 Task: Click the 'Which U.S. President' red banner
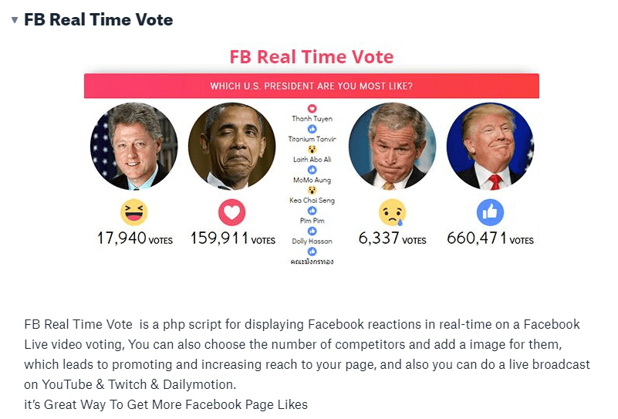[x=311, y=86]
